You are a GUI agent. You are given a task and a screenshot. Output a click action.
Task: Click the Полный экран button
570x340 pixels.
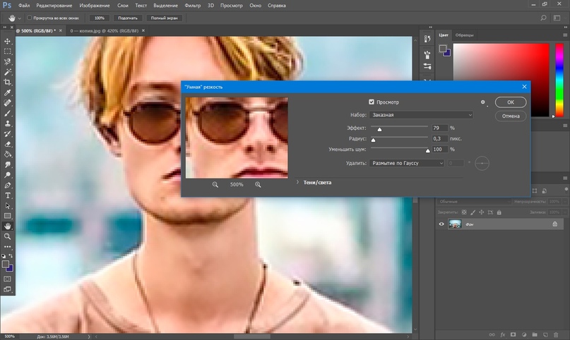click(164, 18)
